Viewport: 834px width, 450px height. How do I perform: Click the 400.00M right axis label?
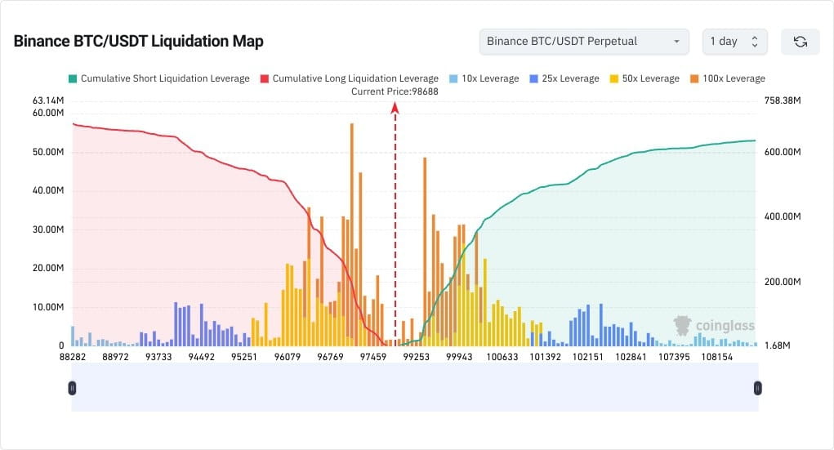click(x=783, y=216)
